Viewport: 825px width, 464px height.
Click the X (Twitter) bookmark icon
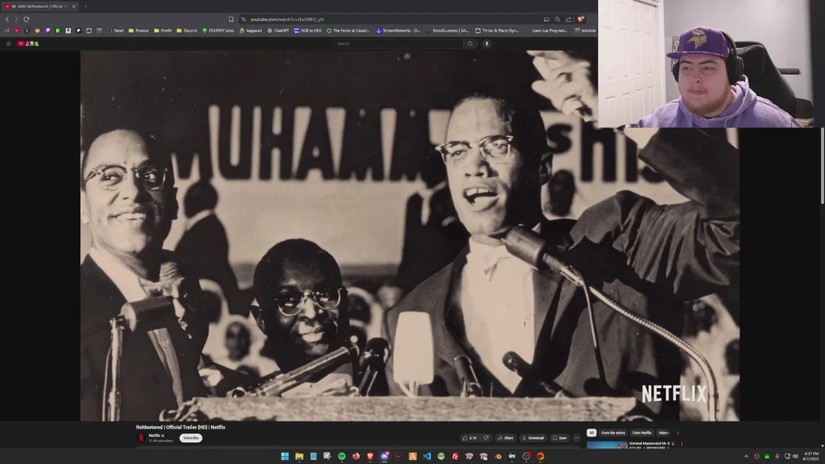(26, 30)
